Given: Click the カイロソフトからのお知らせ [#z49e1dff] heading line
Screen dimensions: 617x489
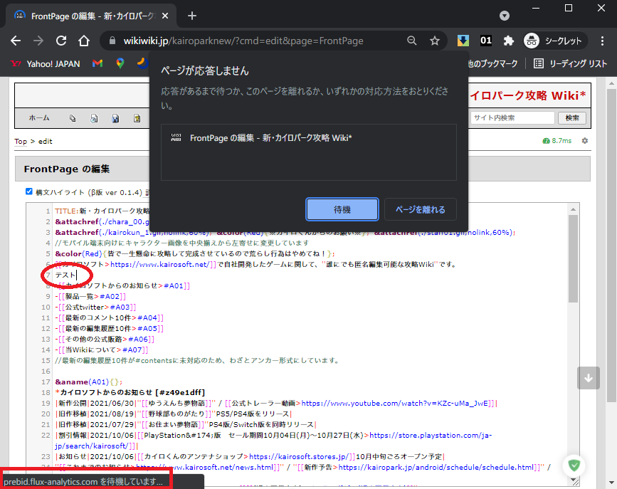Looking at the screenshot, I should coord(130,392).
